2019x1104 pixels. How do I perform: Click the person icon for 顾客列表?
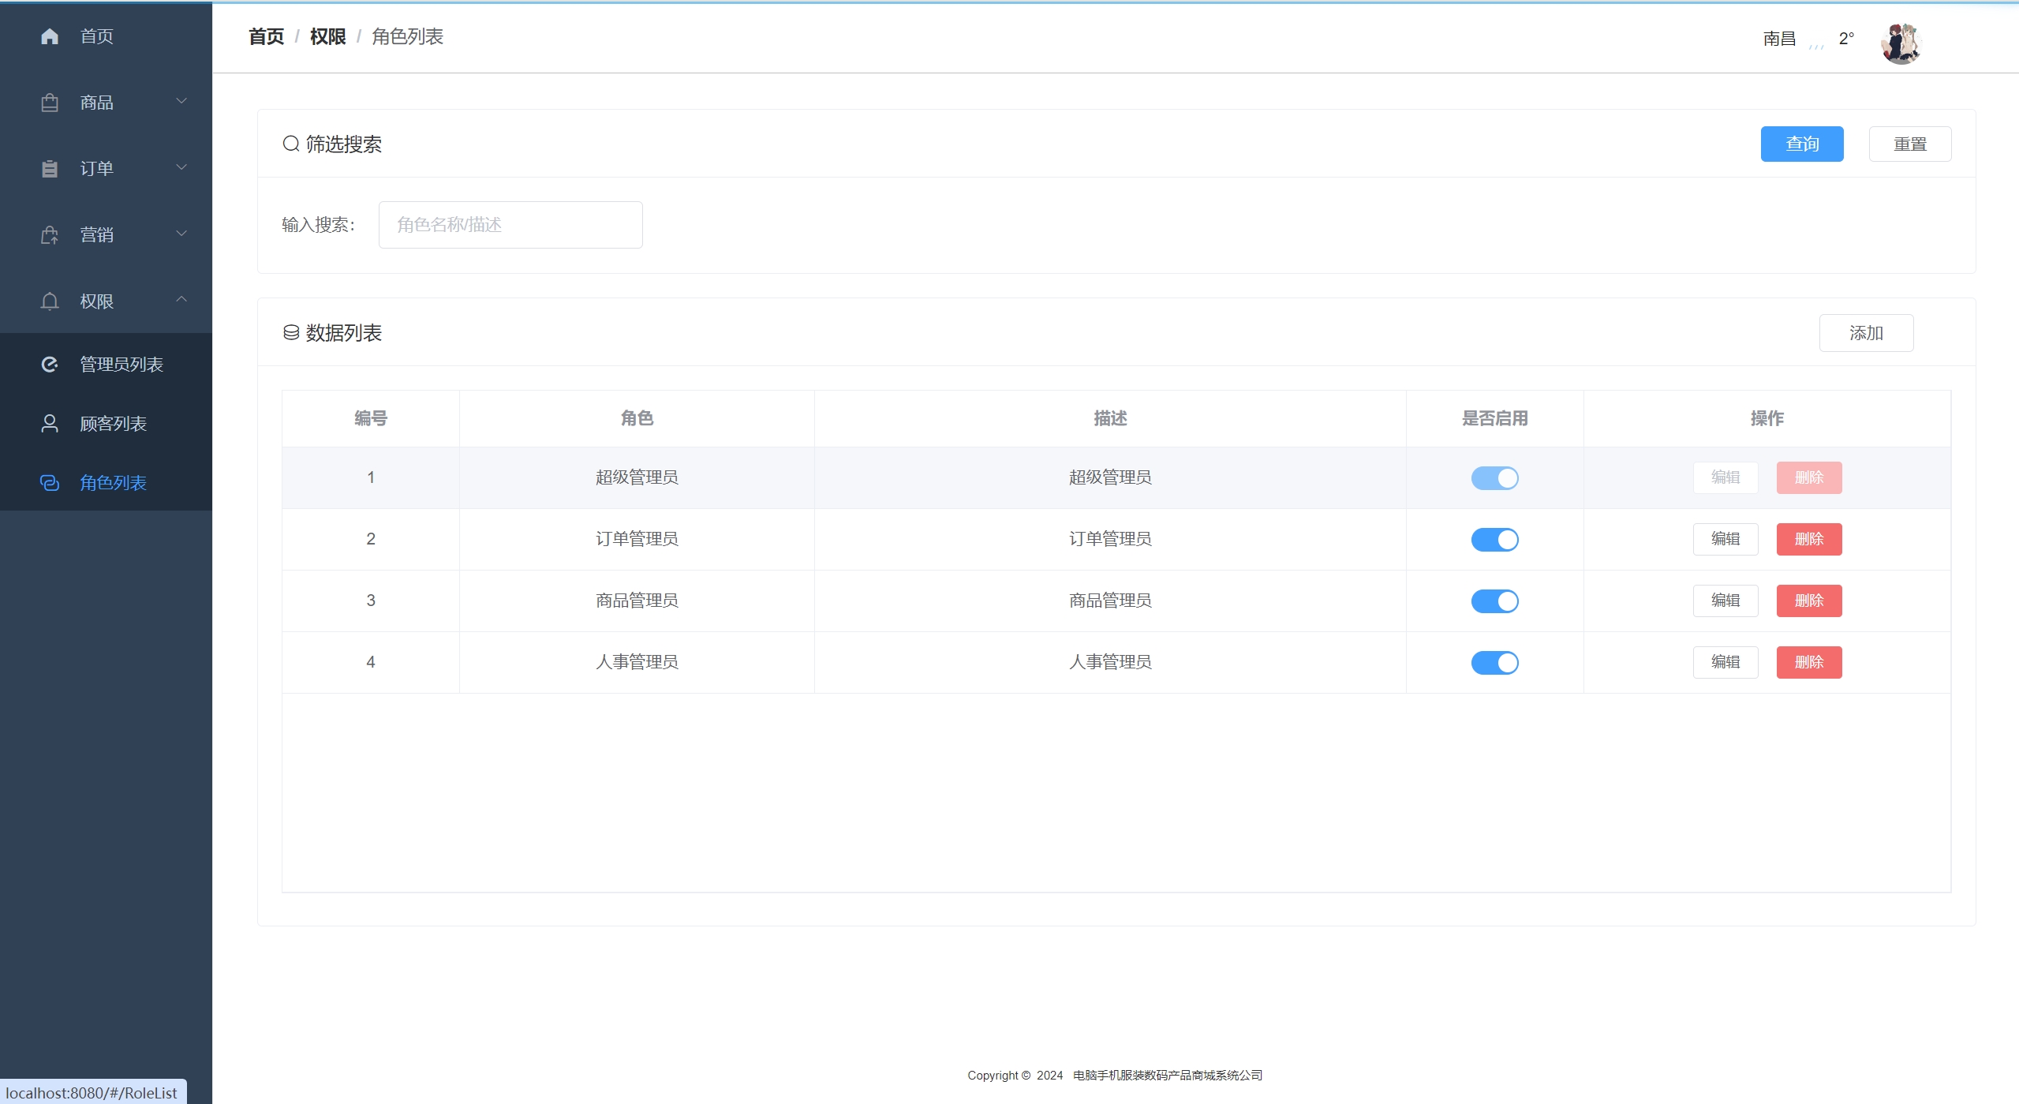pos(50,424)
